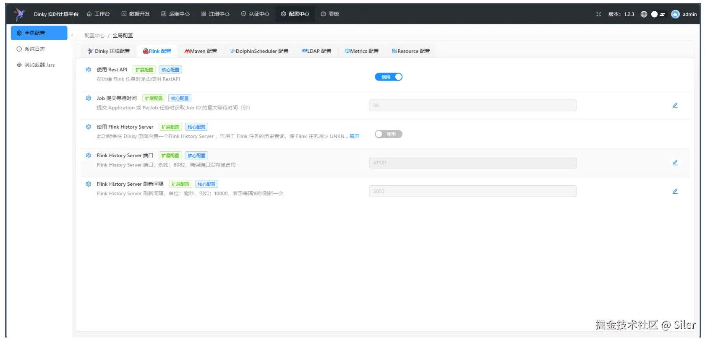705x340 pixels.
Task: Edit the Flink History Server 刷新间隔 value
Action: tap(675, 191)
